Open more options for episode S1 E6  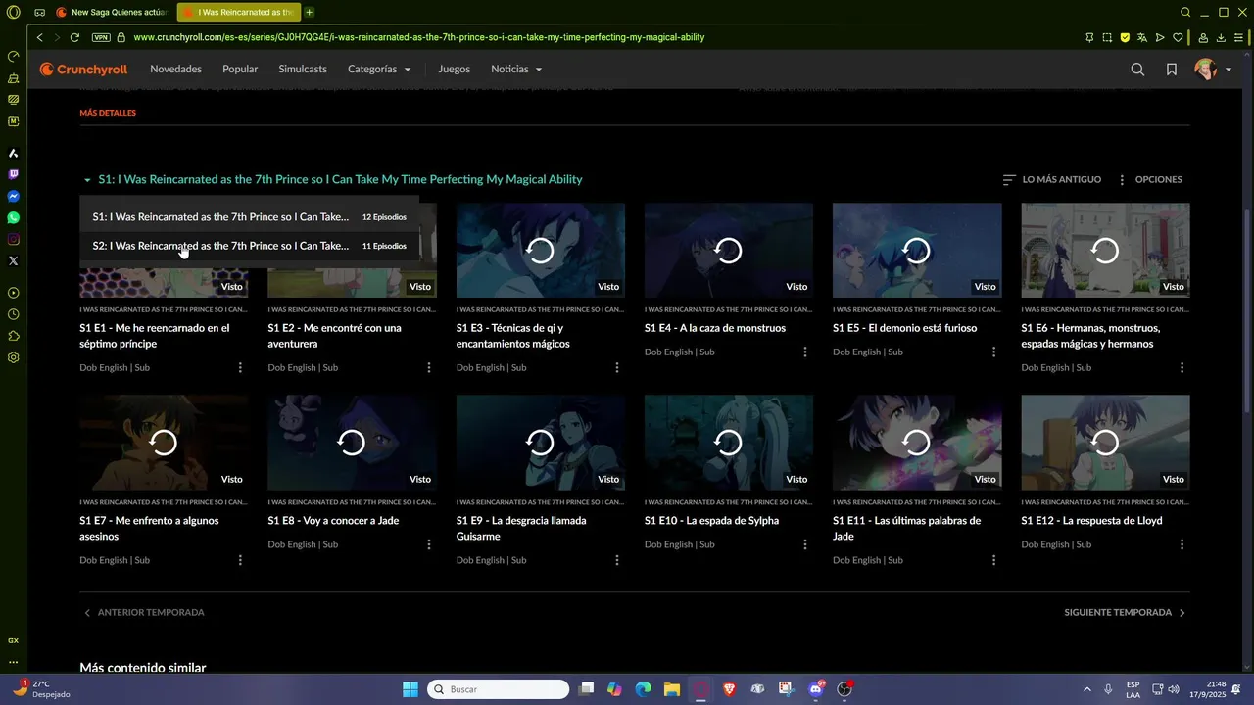(1182, 368)
